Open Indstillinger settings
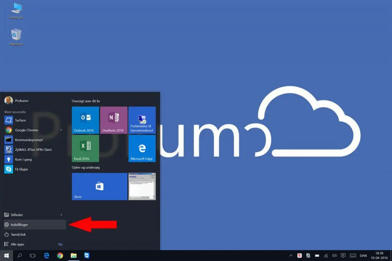Screen dimensions: 392x261 (35, 225)
